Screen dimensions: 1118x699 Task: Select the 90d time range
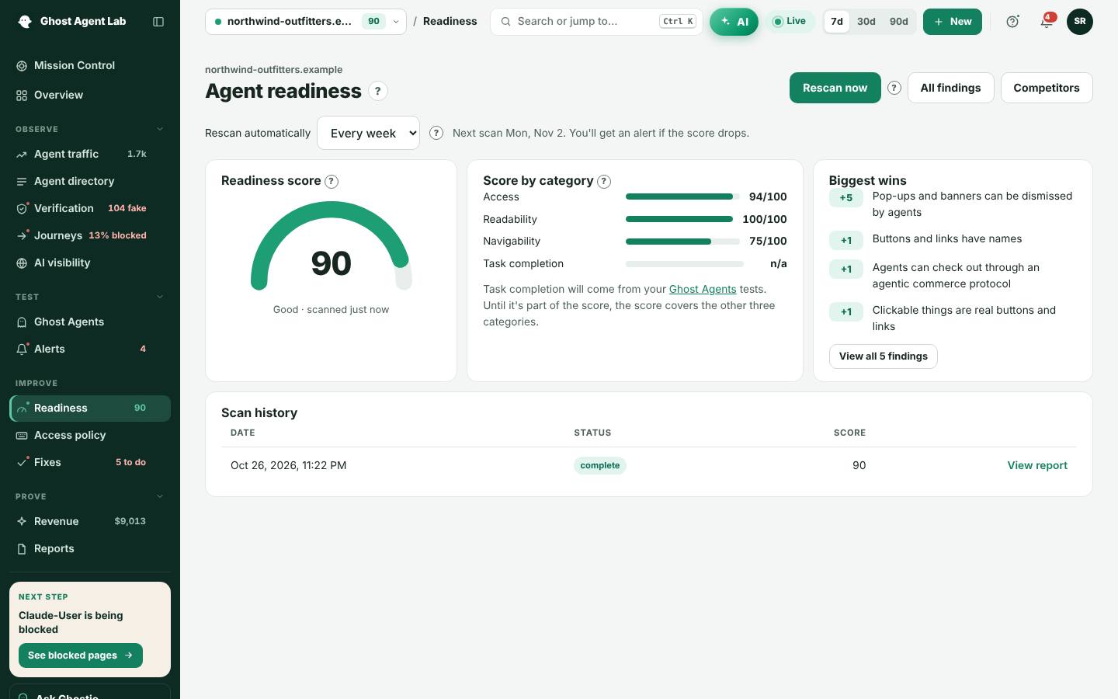[x=899, y=22]
